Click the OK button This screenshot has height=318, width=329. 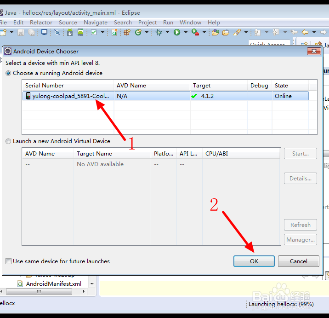pos(254,261)
